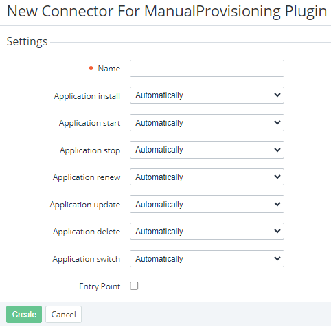This screenshot has width=331, height=327.
Task: Enable the Entry Point checkbox
Action: point(134,286)
